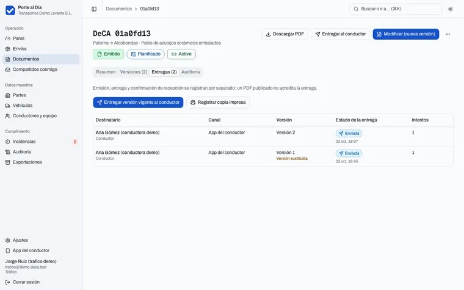Screen dimensions: 464x290
Task: Click the Exportaciones archive icon
Action: click(8, 162)
